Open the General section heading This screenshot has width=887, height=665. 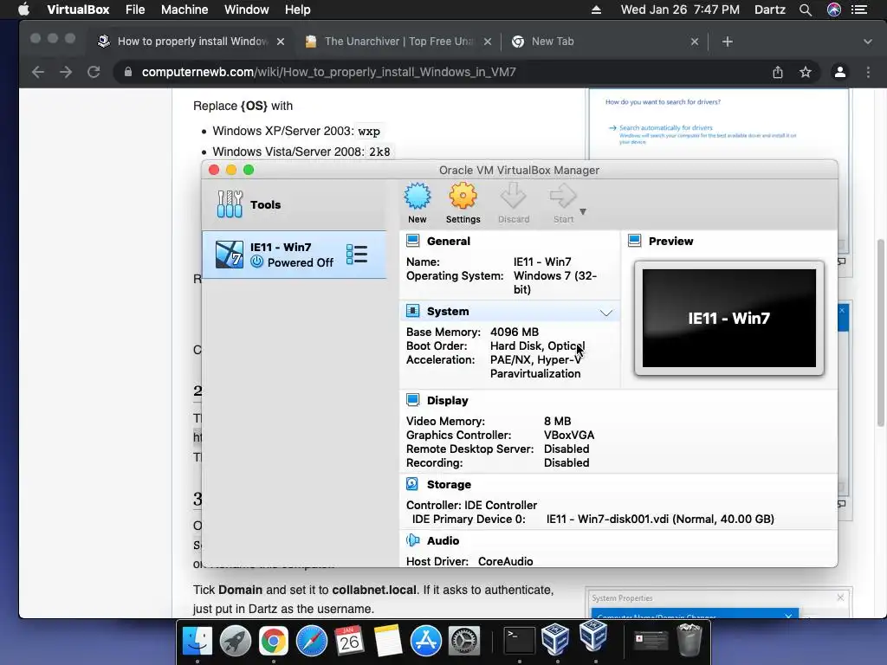pos(449,241)
